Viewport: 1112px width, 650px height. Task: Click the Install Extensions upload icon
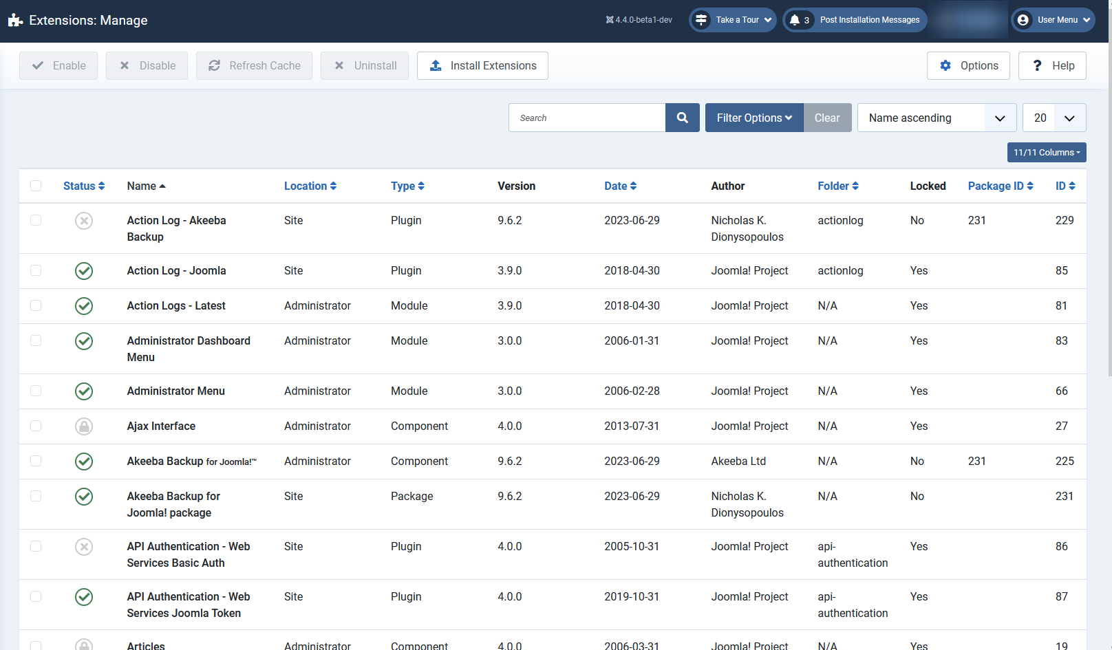(x=435, y=65)
